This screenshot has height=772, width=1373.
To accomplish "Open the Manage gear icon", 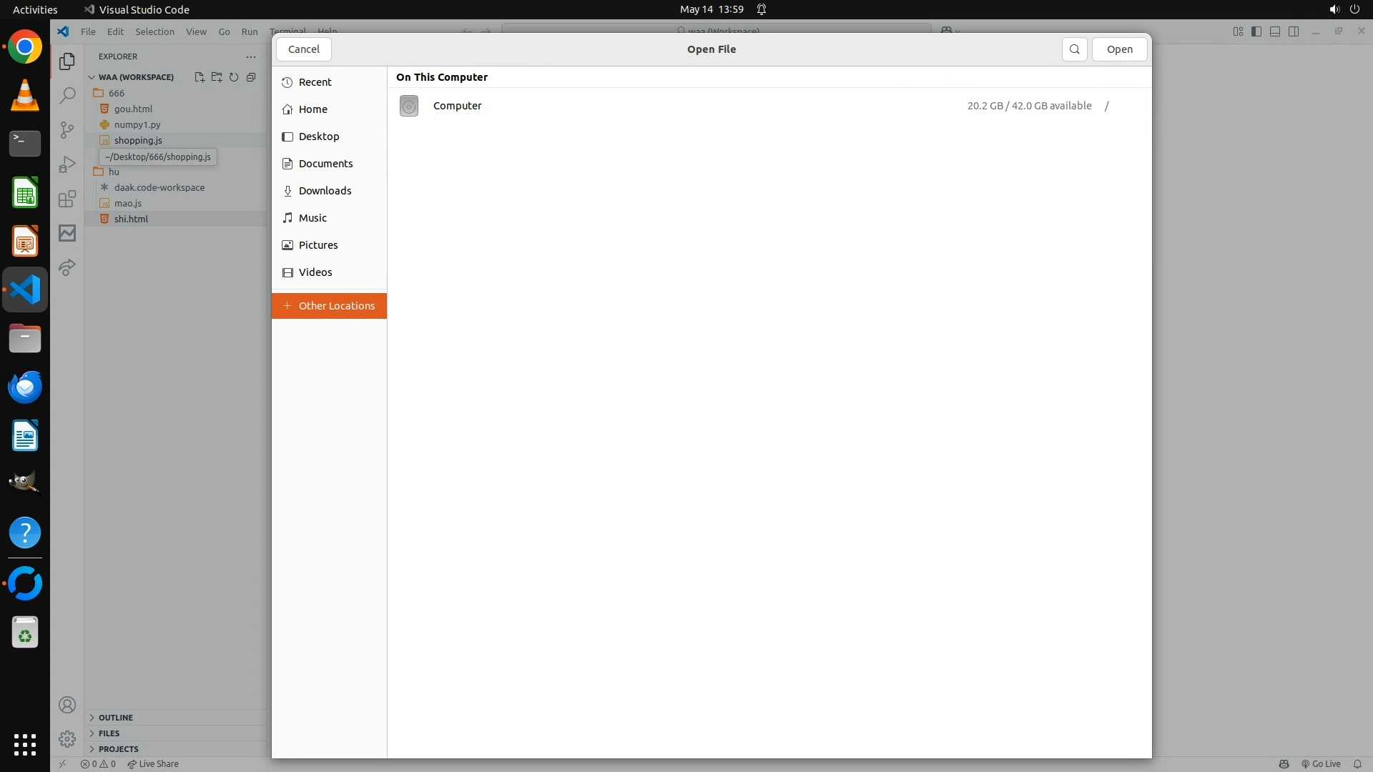I will pyautogui.click(x=67, y=738).
